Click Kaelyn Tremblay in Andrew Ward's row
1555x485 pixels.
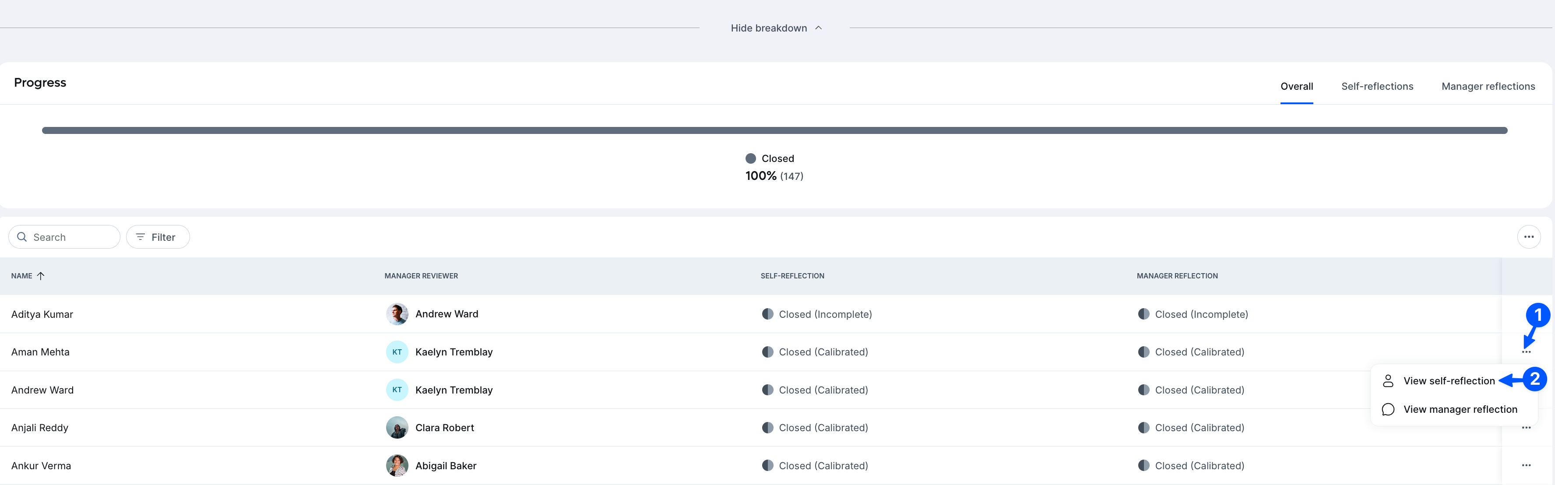(x=454, y=390)
